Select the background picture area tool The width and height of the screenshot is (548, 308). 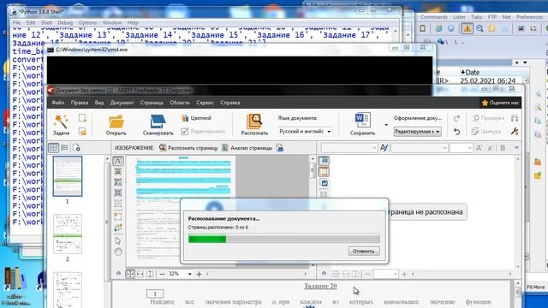click(118, 182)
